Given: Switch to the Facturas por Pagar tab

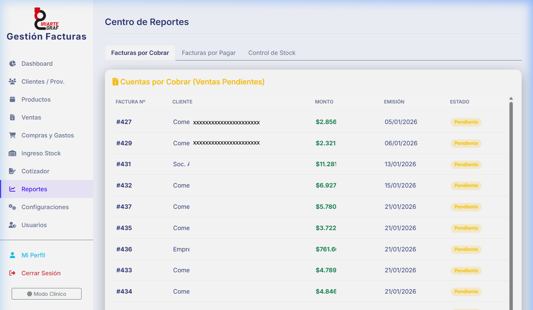Looking at the screenshot, I should [x=209, y=53].
